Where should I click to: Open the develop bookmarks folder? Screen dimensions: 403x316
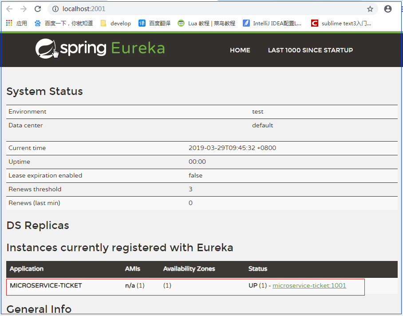click(116, 24)
